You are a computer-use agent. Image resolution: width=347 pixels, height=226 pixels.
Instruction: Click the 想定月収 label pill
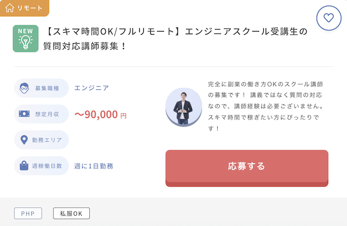(41, 114)
